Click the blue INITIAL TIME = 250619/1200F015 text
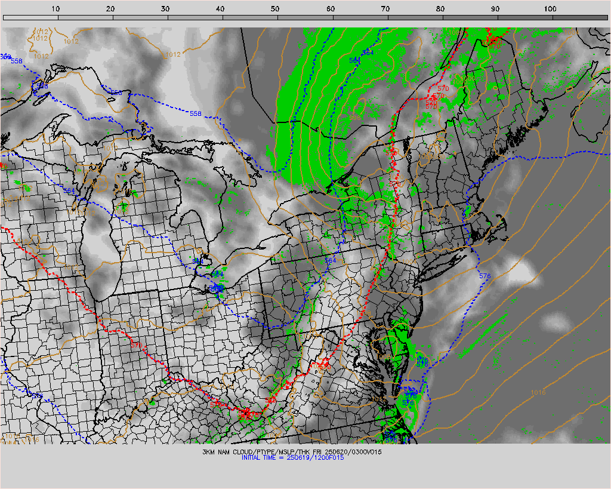This screenshot has width=611, height=489. pos(292,457)
